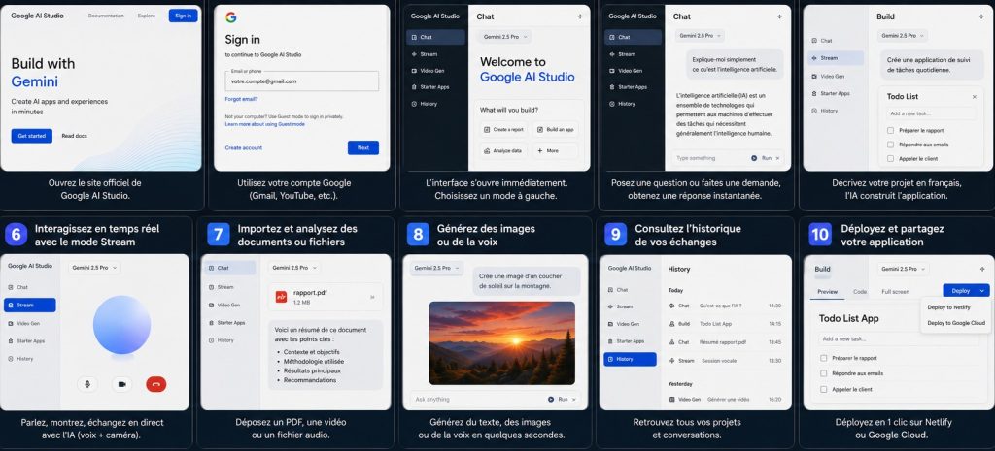Image resolution: width=995 pixels, height=451 pixels.
Task: Click the Video Gen icon in the Welcome panel sidebar
Action: [414, 70]
